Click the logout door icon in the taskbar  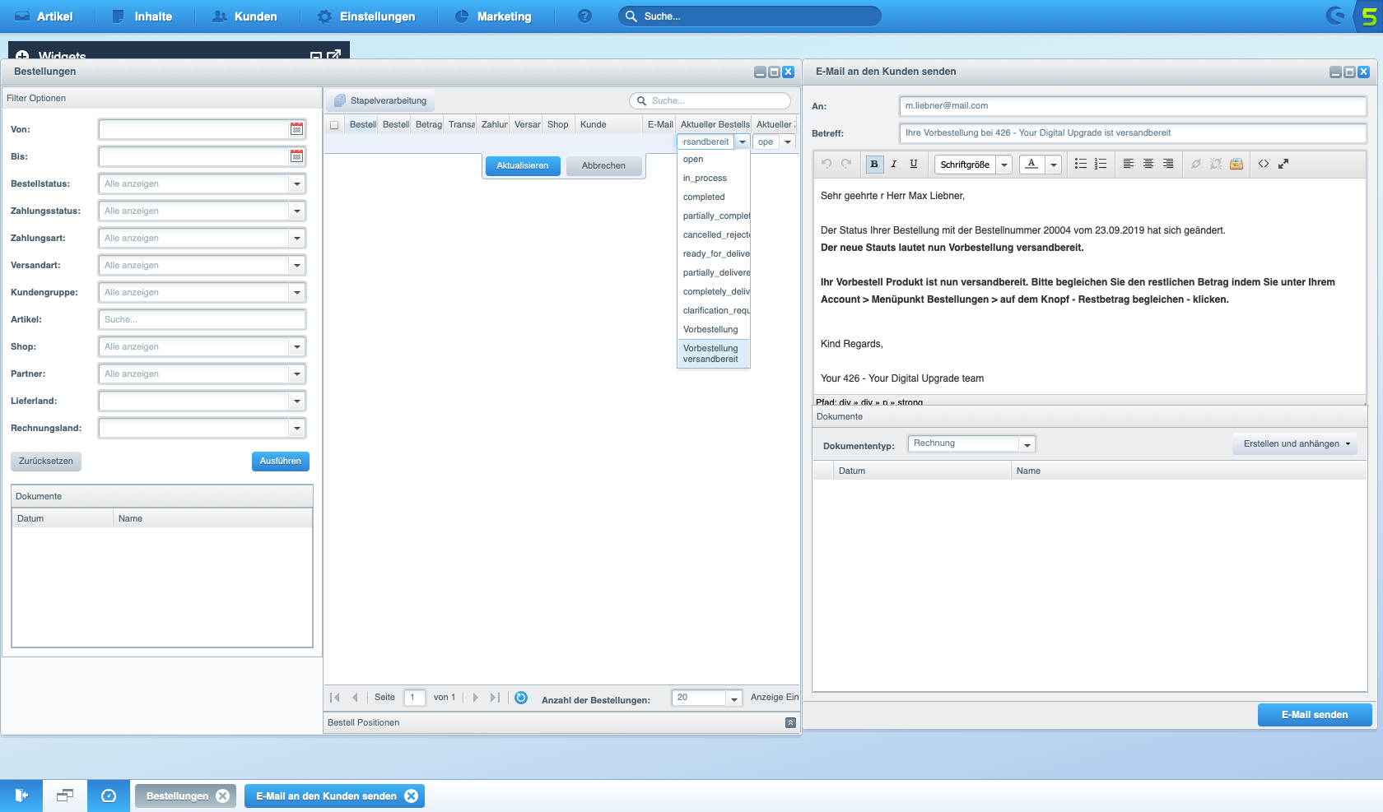point(21,796)
